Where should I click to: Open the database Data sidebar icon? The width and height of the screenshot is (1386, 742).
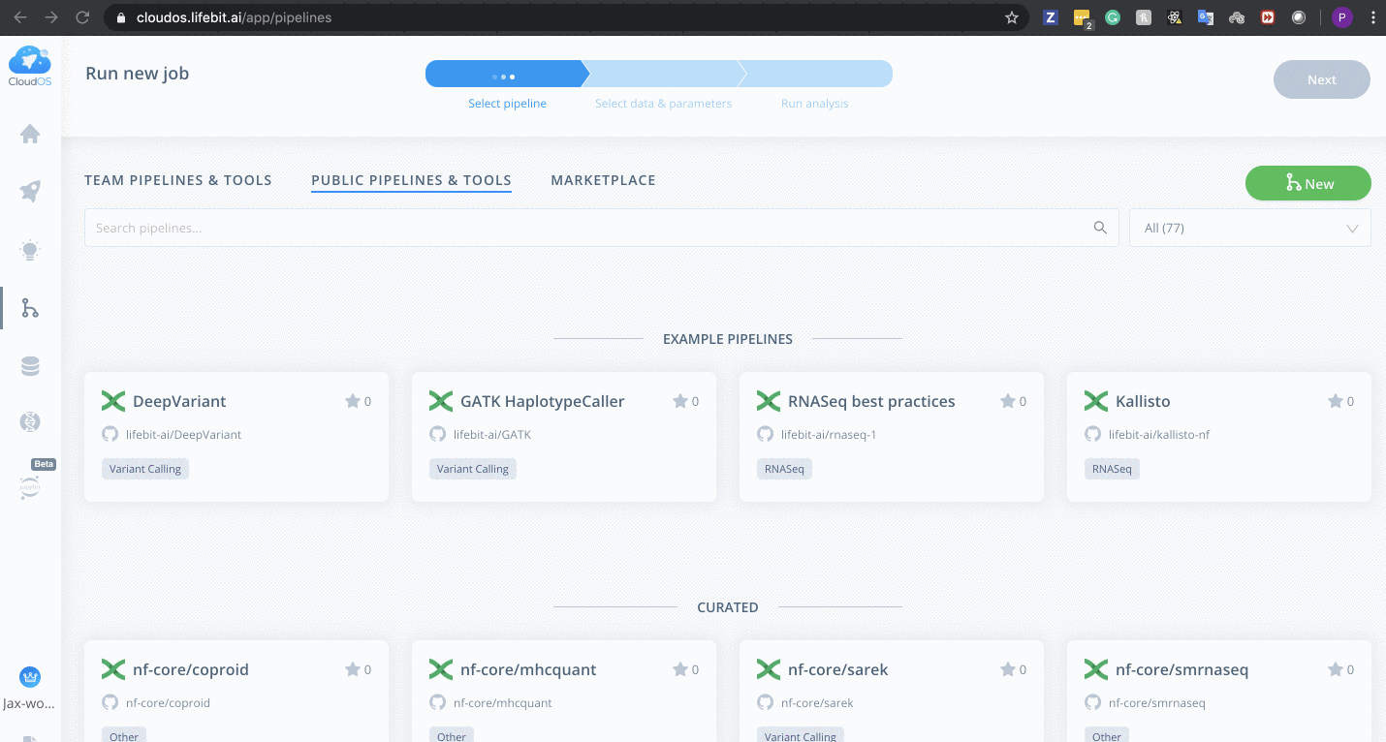(30, 366)
